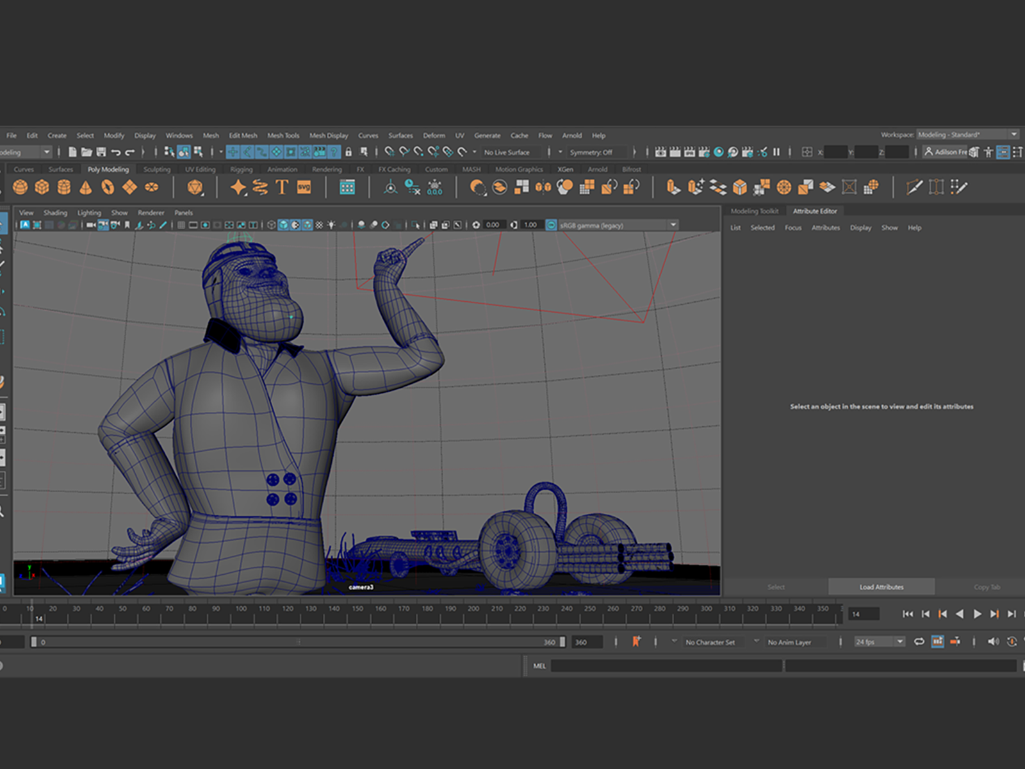Screen dimensions: 1025x769
Task: Open the 24 fps frame rate dropdown
Action: (x=880, y=641)
